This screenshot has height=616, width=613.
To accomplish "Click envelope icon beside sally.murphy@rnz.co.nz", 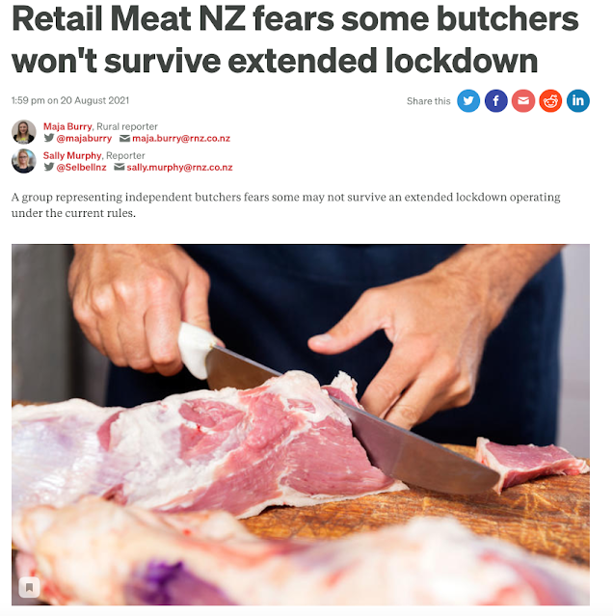I will coord(119,168).
